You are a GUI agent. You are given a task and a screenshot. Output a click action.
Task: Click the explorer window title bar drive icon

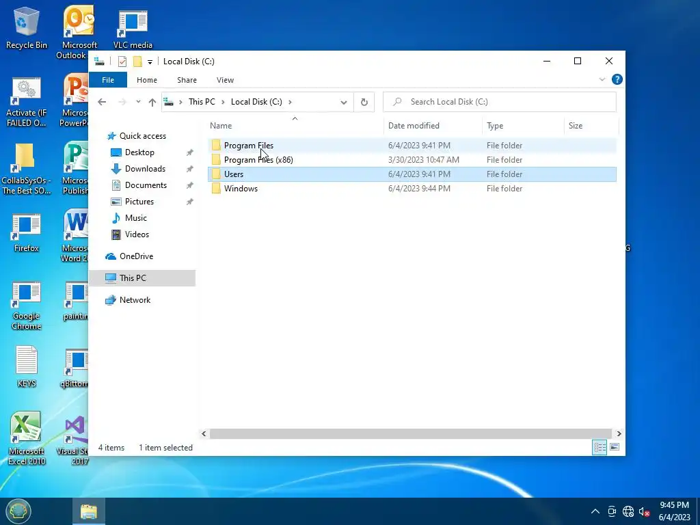pyautogui.click(x=100, y=62)
